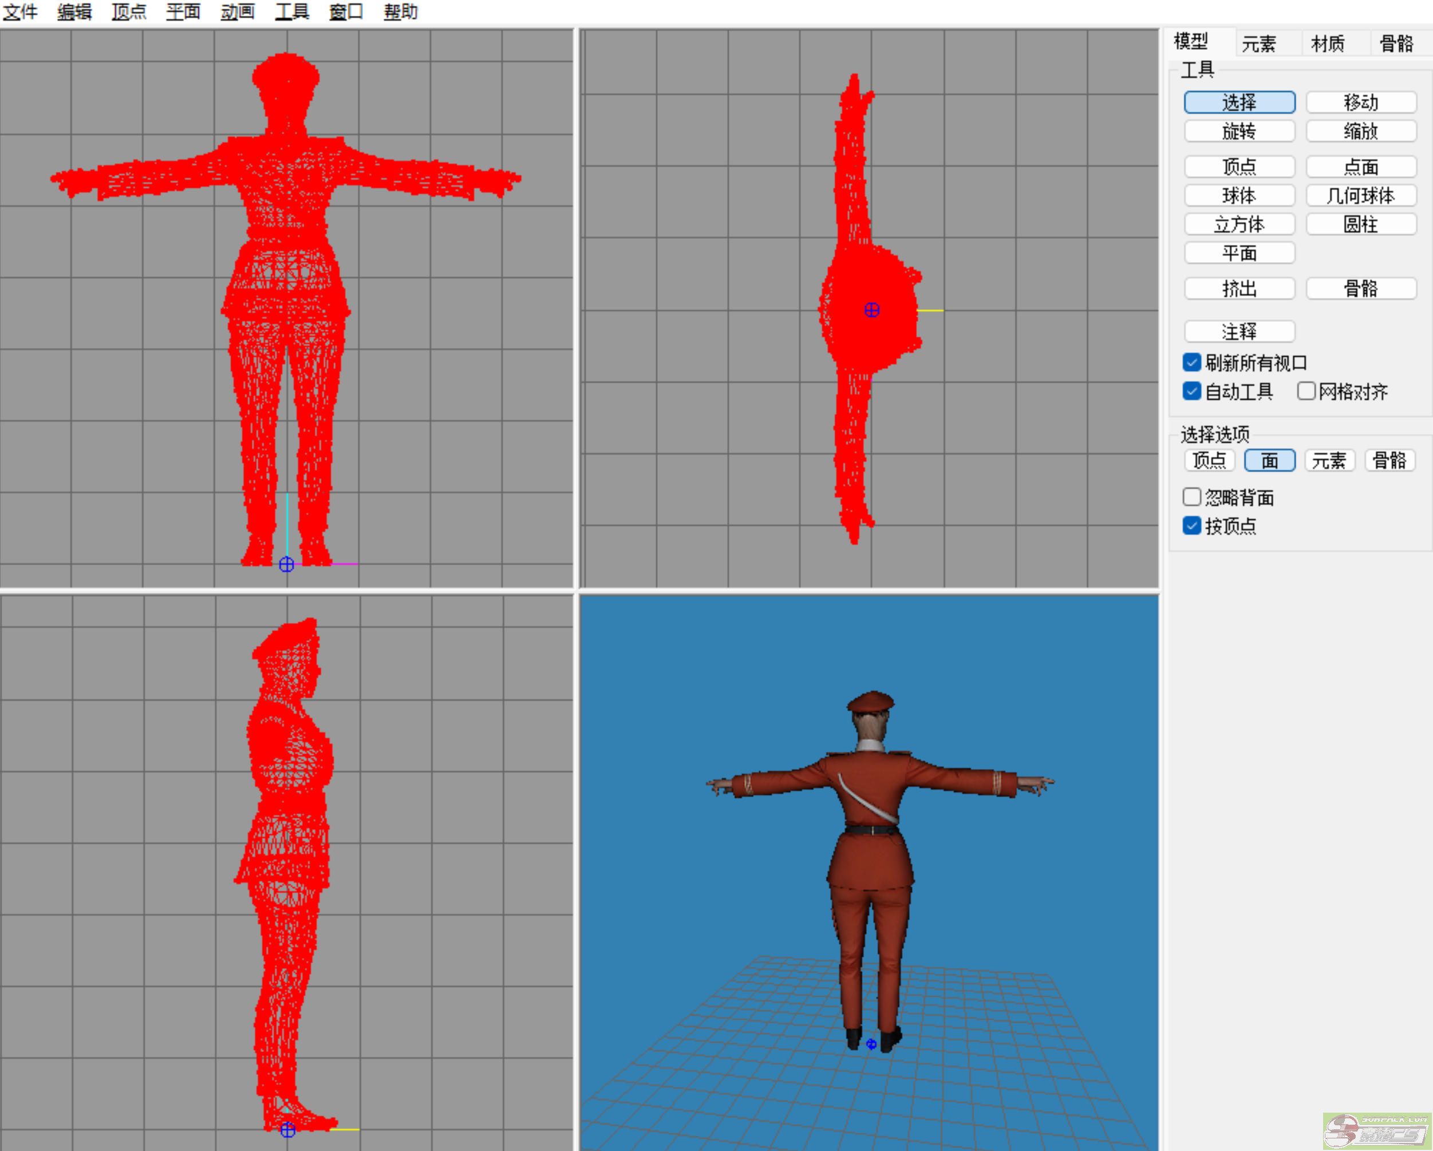Click the blue origin marker in 3D viewport
Viewport: 1433px width, 1151px height.
coord(871,1044)
